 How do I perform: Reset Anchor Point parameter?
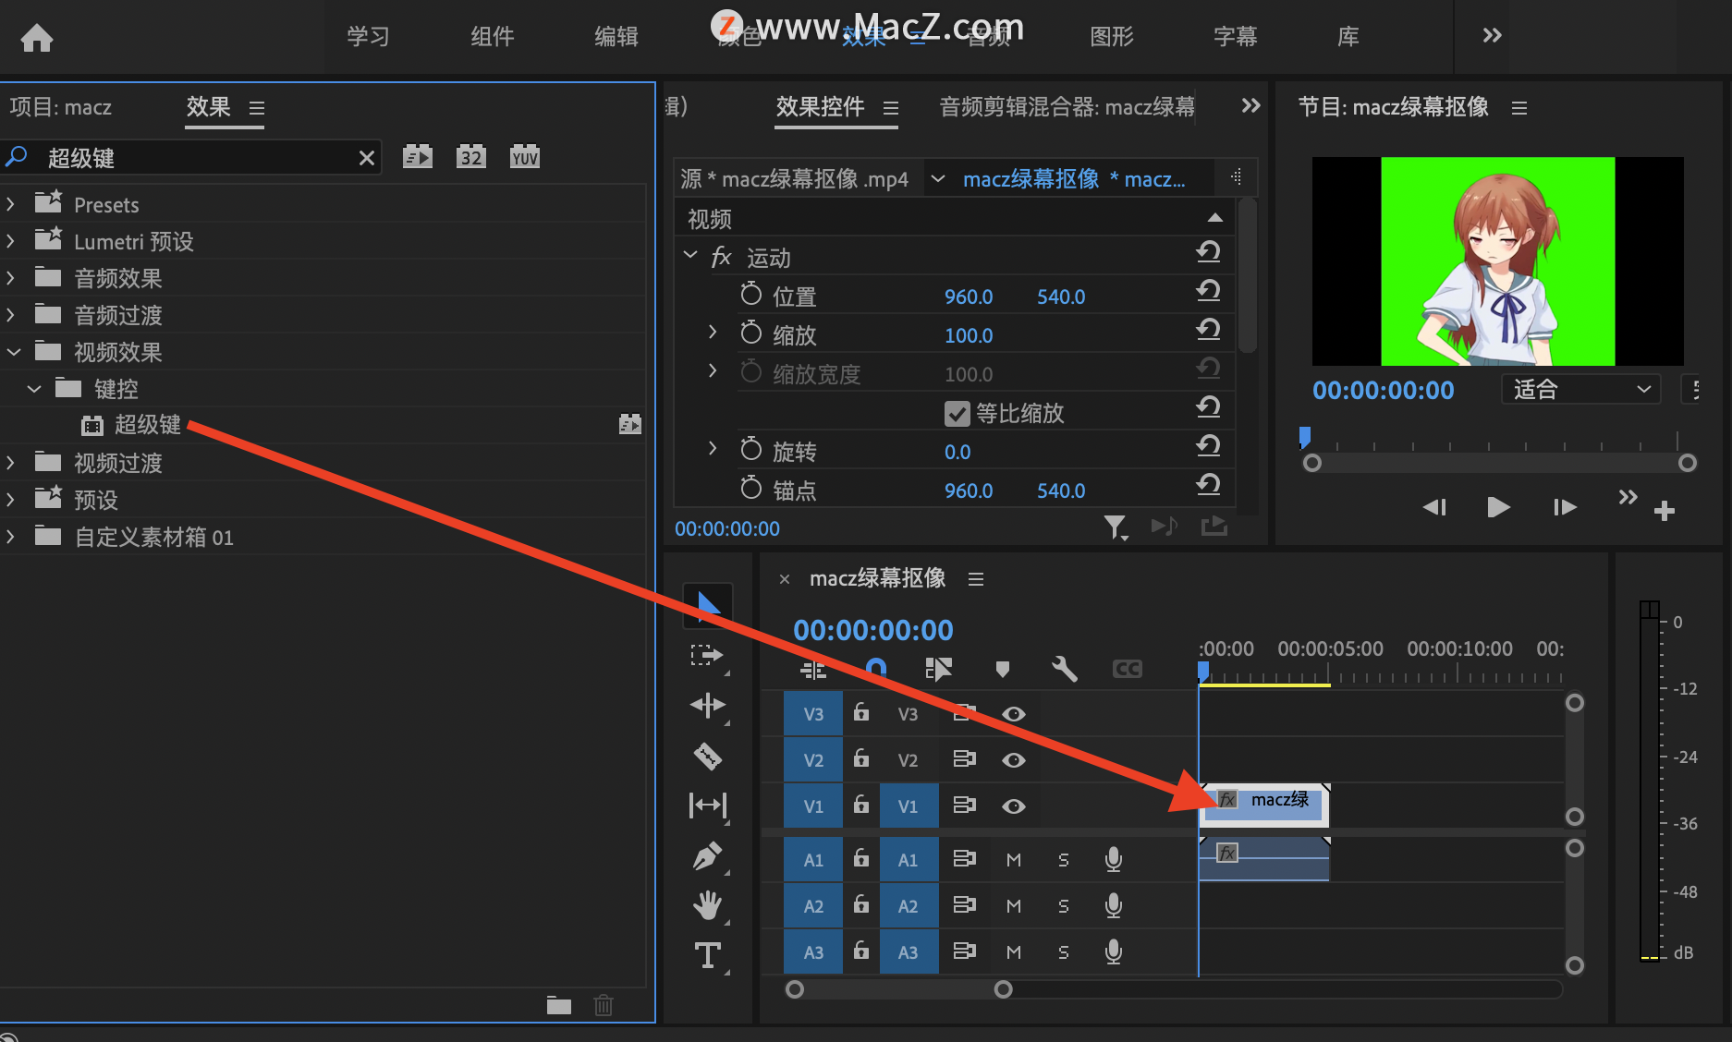(x=1208, y=485)
